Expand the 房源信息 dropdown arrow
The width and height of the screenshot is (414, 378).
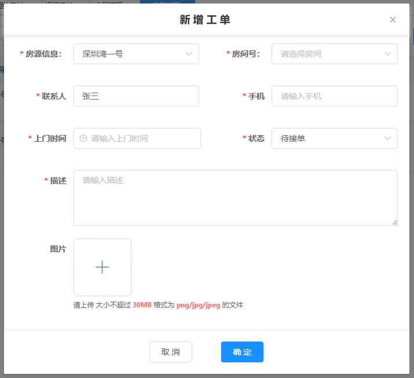189,54
